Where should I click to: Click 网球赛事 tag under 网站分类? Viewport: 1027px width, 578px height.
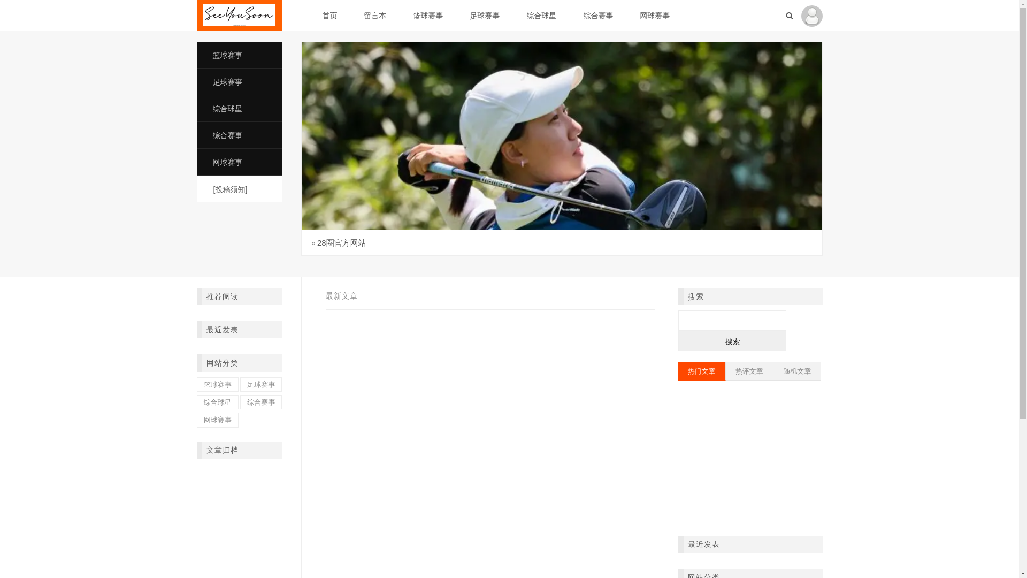tap(217, 420)
